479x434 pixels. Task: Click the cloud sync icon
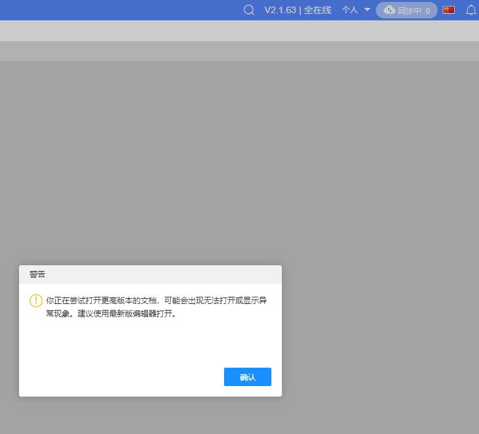tap(390, 10)
